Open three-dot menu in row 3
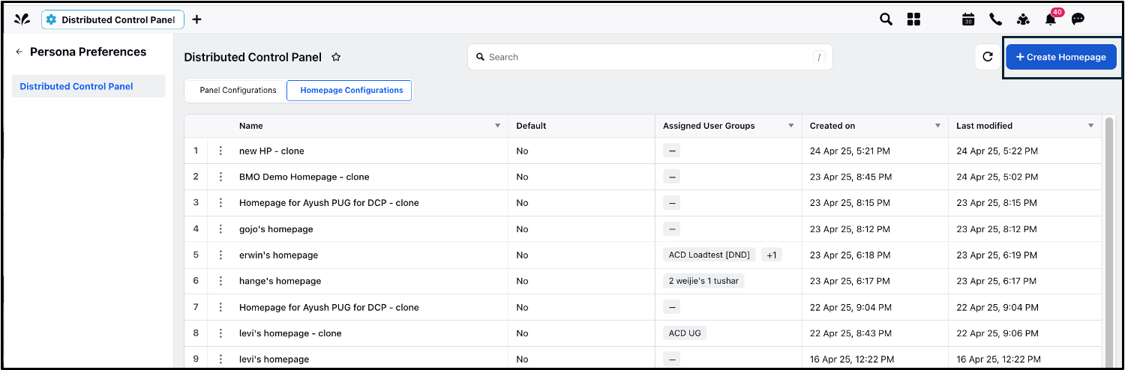This screenshot has width=1125, height=370. (220, 203)
